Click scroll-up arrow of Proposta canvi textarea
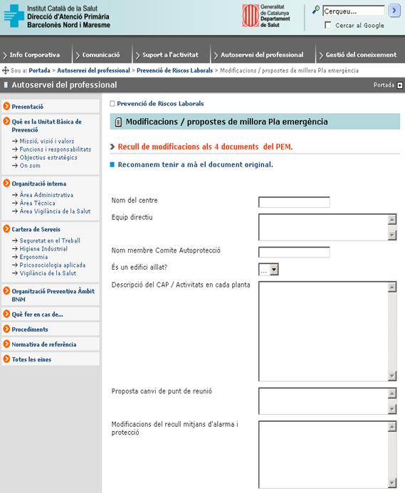This screenshot has width=405, height=493. tap(391, 393)
